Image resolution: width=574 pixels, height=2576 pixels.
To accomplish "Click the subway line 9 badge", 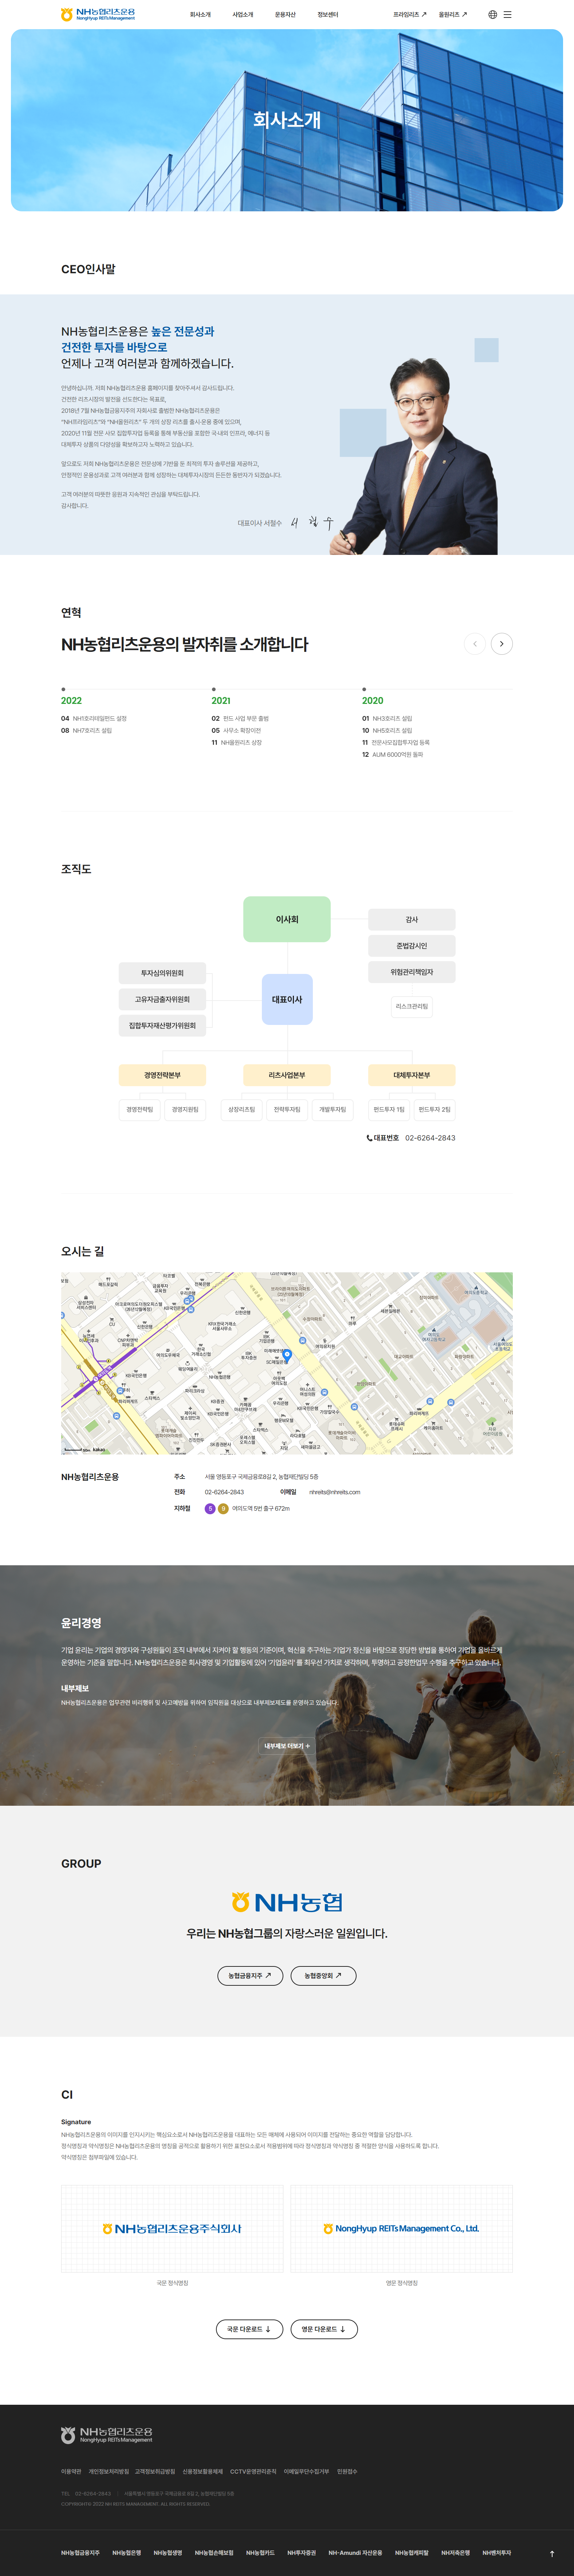I will click(223, 1509).
